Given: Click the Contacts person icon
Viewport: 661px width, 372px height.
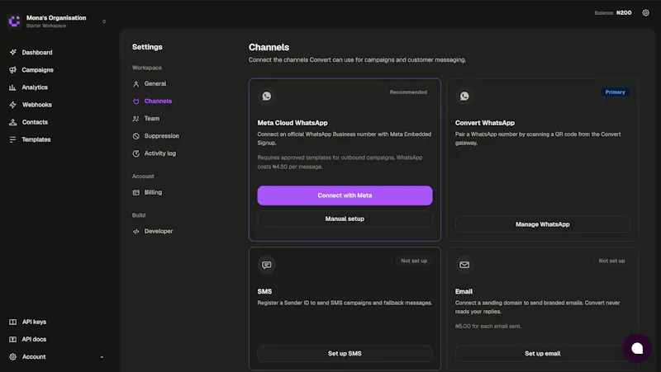Looking at the screenshot, I should click(13, 122).
